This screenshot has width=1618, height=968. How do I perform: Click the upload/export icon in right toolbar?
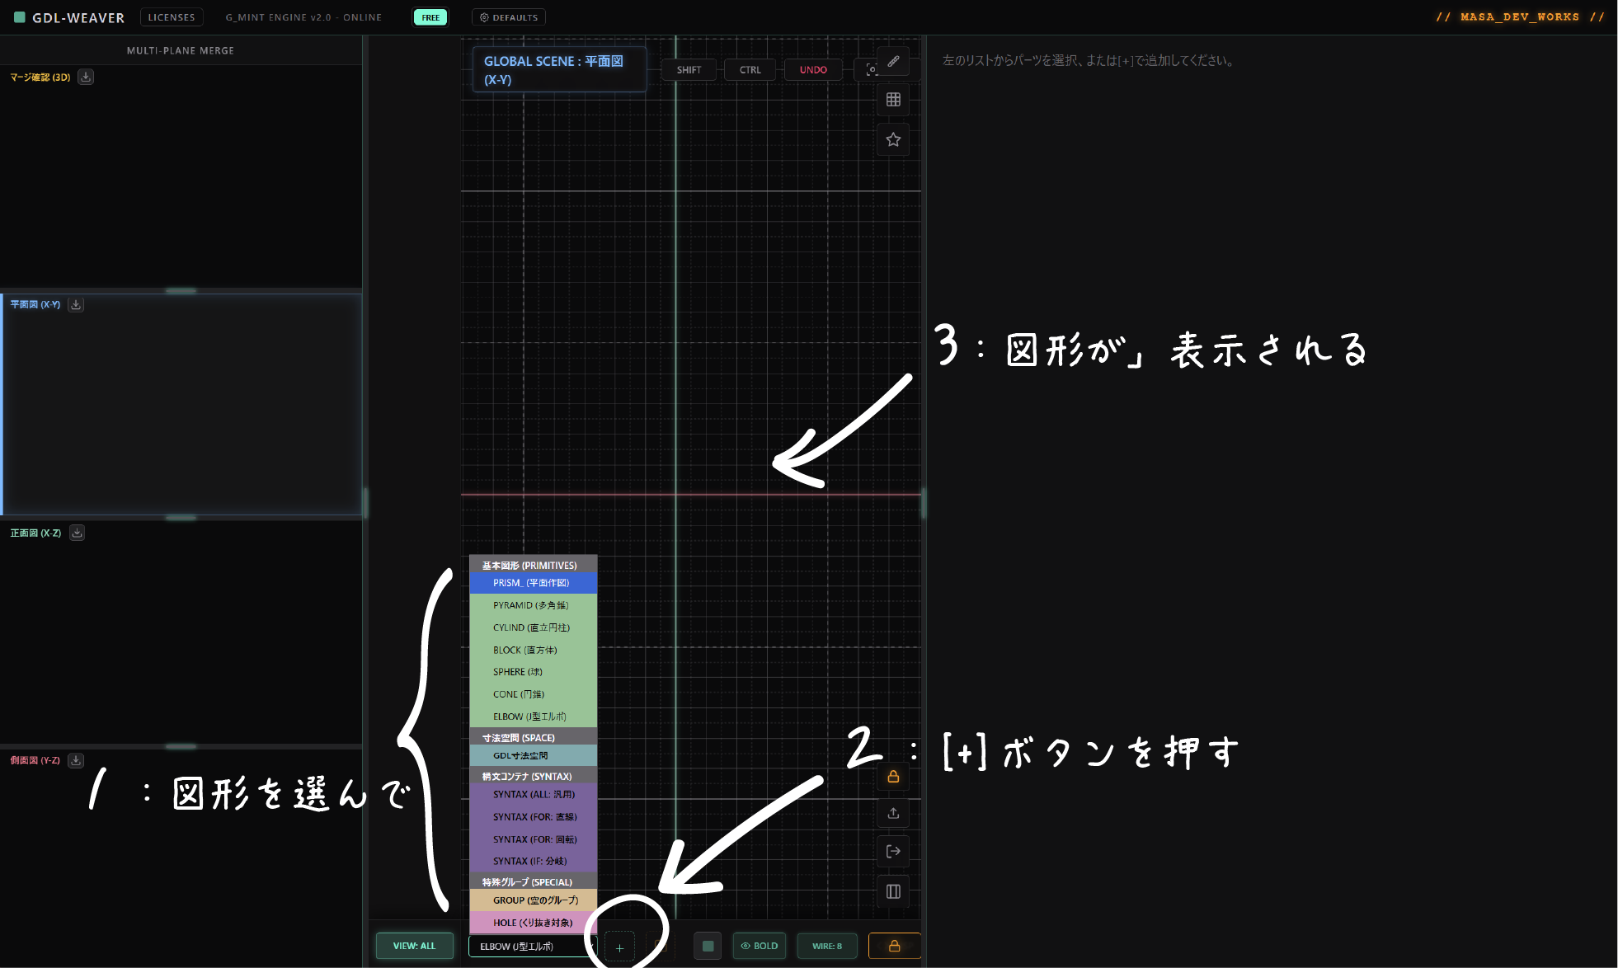893,813
